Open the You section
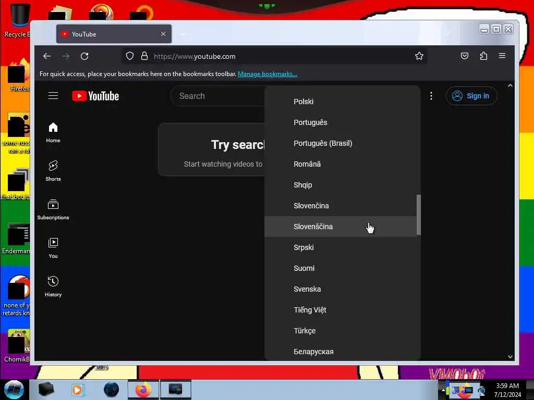Image resolution: width=534 pixels, height=400 pixels. tap(53, 248)
